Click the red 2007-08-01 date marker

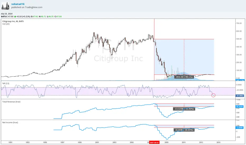pyautogui.click(x=154, y=142)
